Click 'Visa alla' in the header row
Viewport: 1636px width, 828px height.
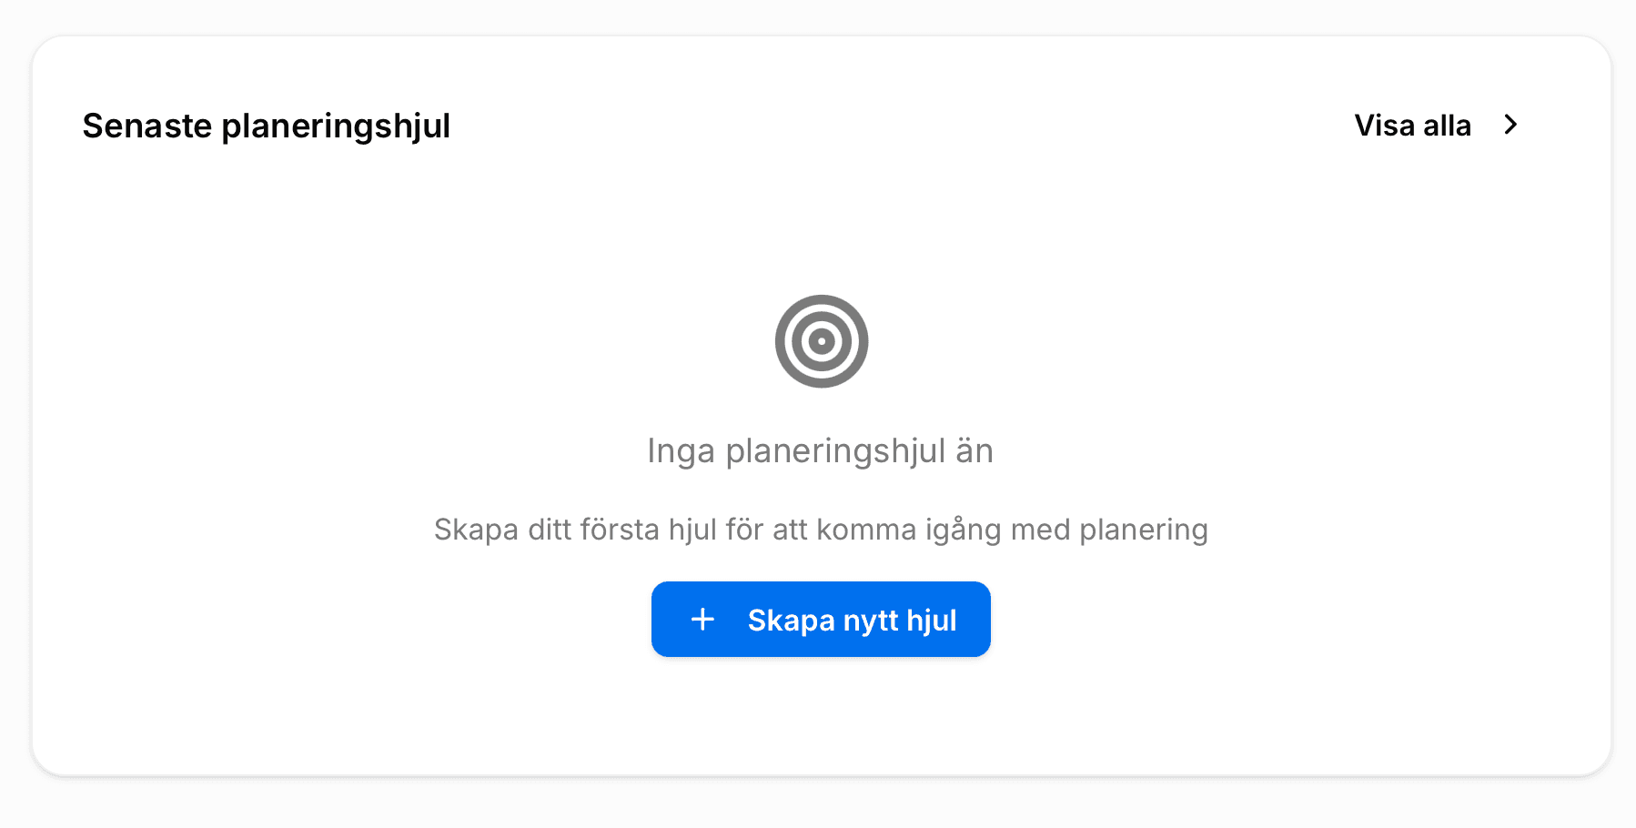[1411, 125]
